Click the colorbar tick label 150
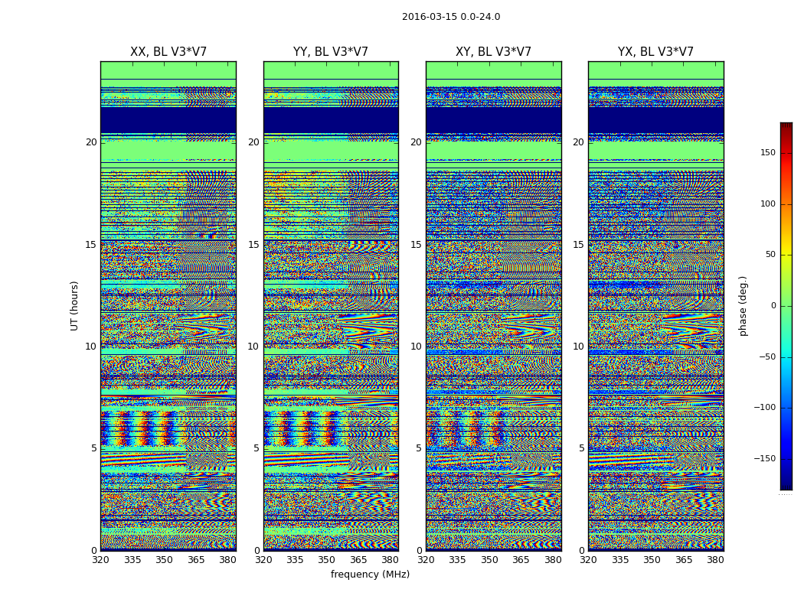The height and width of the screenshot is (612, 804). pos(768,152)
